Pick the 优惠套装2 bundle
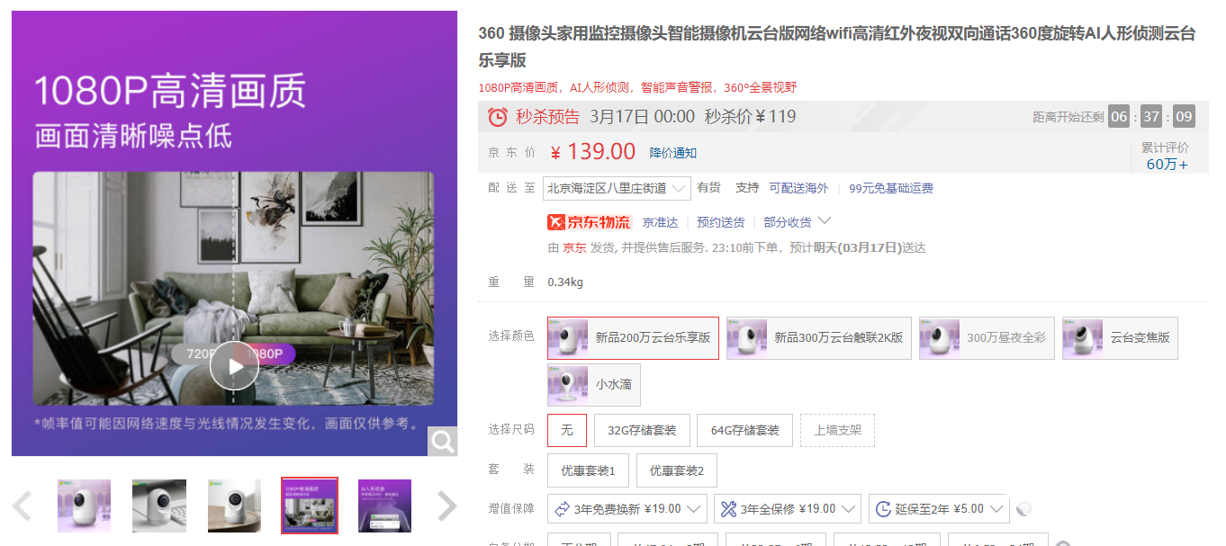 [x=677, y=470]
